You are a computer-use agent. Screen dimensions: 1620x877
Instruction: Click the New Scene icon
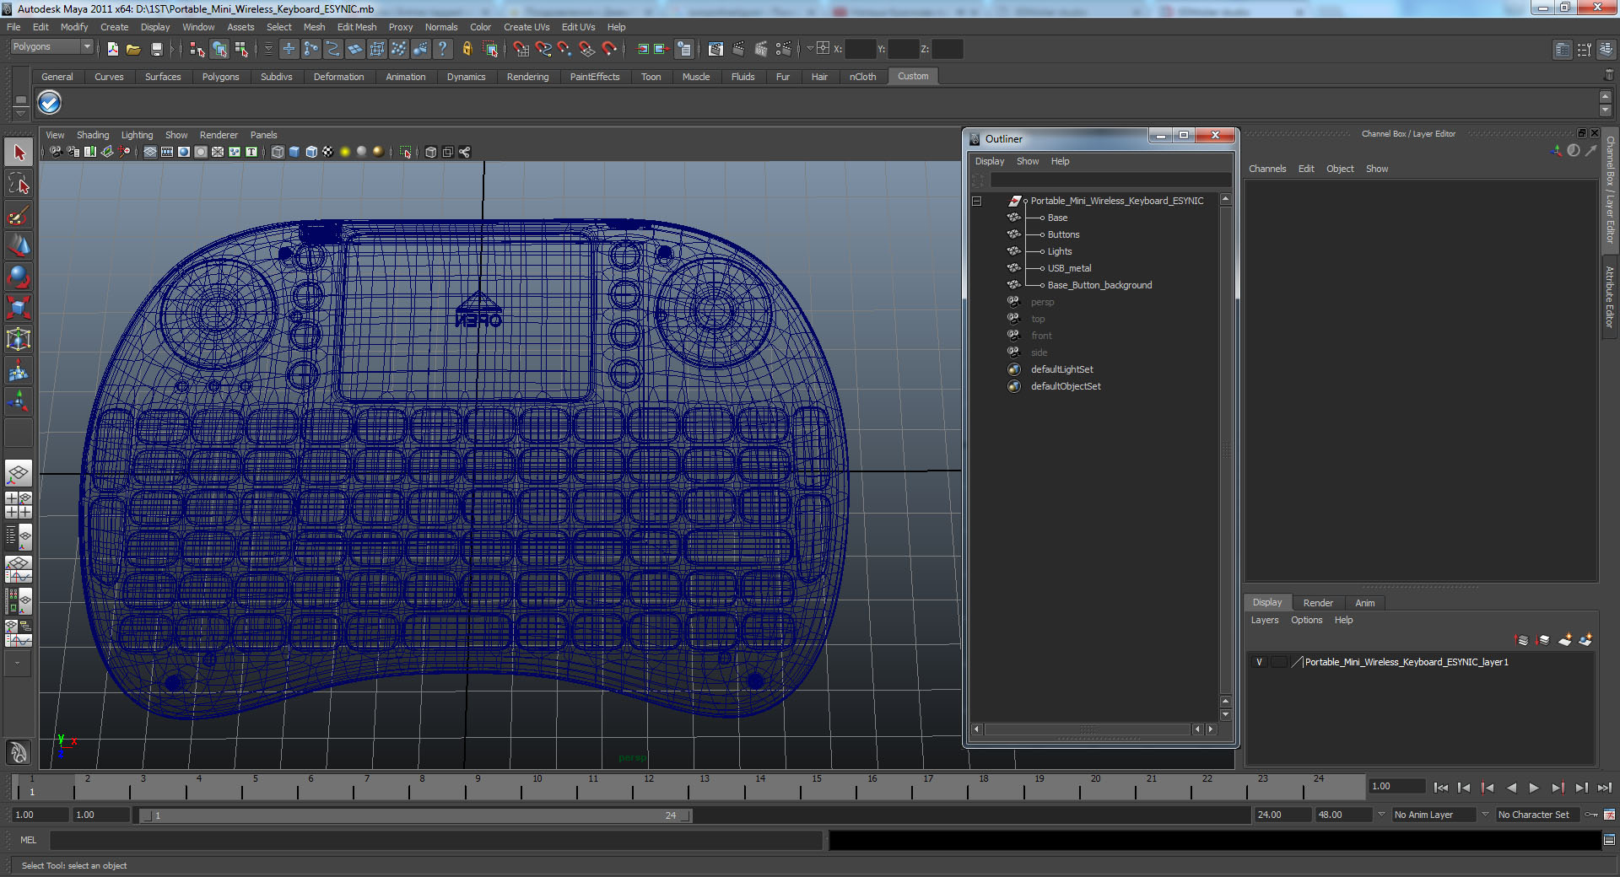tap(113, 49)
